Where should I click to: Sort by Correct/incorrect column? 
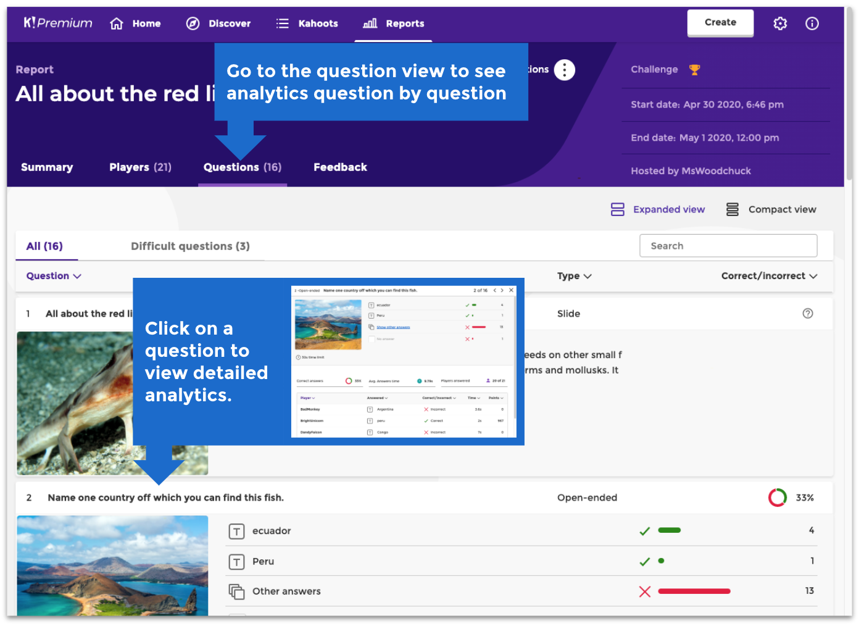click(769, 276)
